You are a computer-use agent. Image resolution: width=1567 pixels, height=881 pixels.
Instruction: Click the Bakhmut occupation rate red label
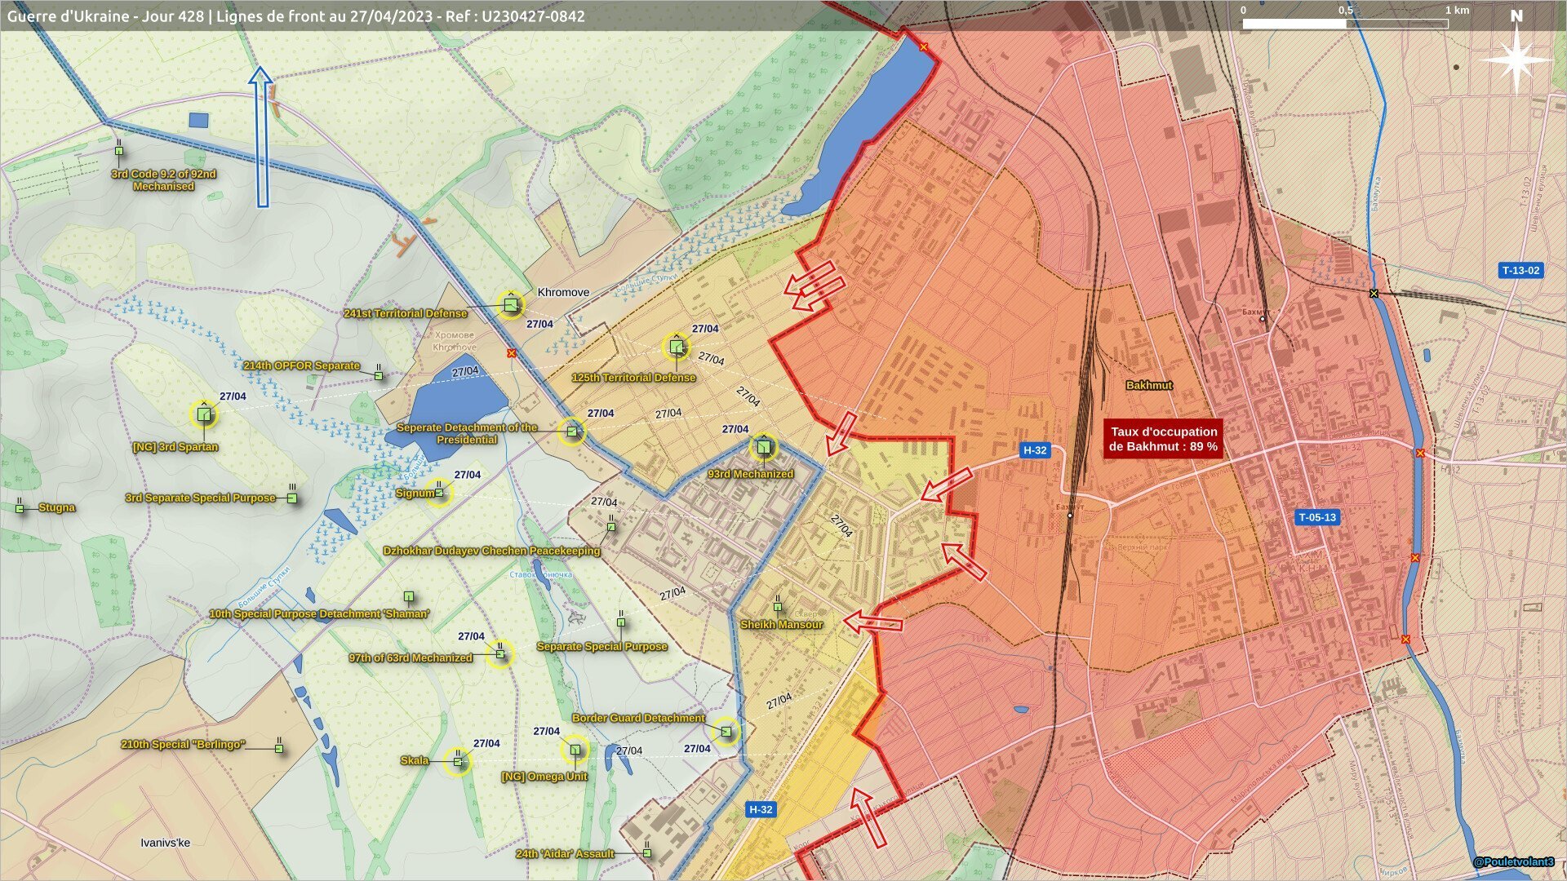1163,439
